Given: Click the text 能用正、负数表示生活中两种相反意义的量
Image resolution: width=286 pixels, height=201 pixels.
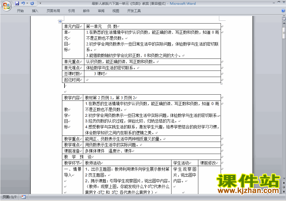Looking at the screenshot, I should 123,139.
